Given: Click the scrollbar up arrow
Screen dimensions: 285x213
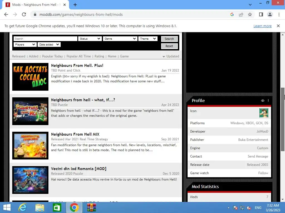Looking at the screenshot, I should tap(282, 34).
